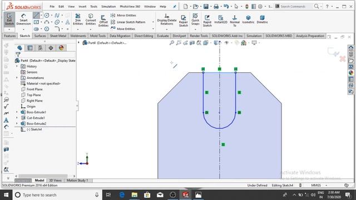
Task: Click Mirror Entities
Action: click(123, 16)
